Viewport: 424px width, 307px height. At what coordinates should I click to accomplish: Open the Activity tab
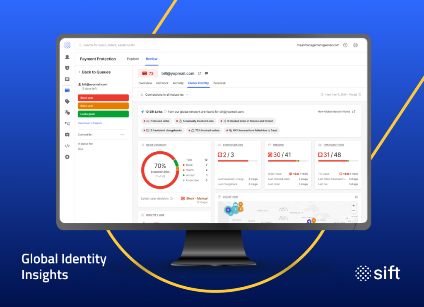178,83
